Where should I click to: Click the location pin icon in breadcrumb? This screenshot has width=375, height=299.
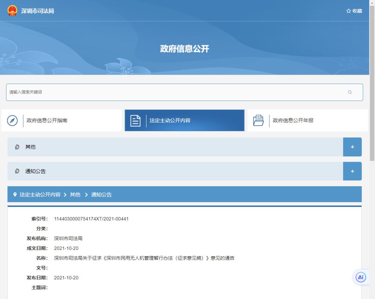(x=15, y=195)
